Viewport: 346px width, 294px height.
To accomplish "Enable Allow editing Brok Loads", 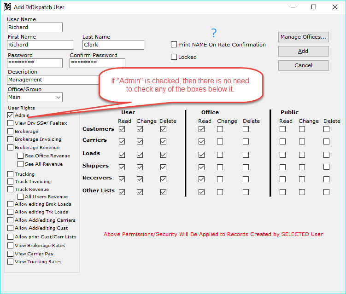I will (x=11, y=204).
